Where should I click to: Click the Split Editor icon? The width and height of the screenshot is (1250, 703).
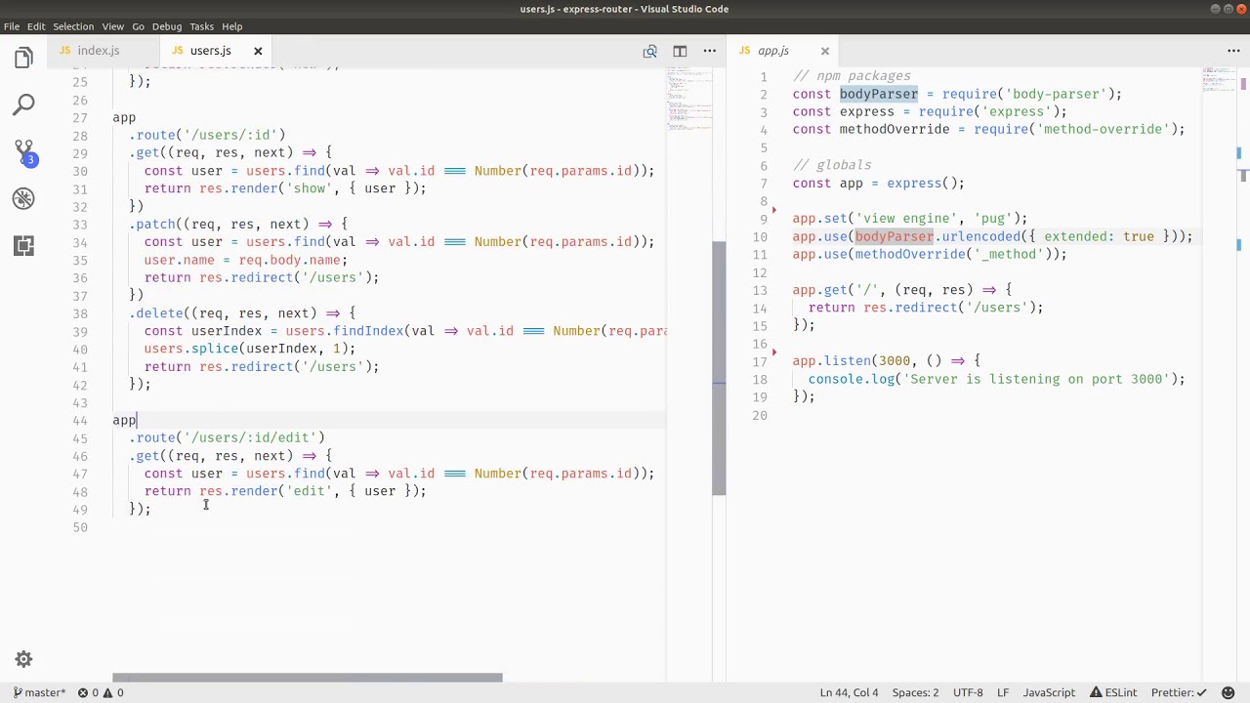[x=680, y=51]
